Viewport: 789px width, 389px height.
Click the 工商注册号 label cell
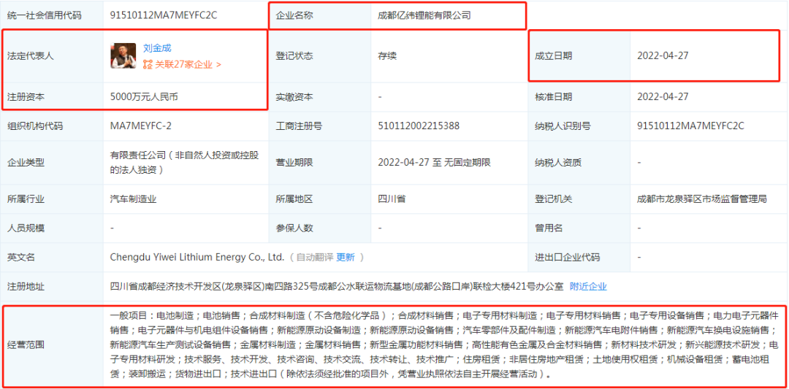[319, 126]
